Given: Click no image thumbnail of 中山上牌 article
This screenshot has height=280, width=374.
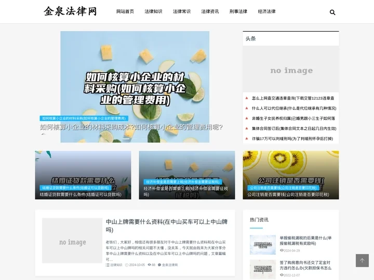Looking at the screenshot, I should [x=72, y=241].
